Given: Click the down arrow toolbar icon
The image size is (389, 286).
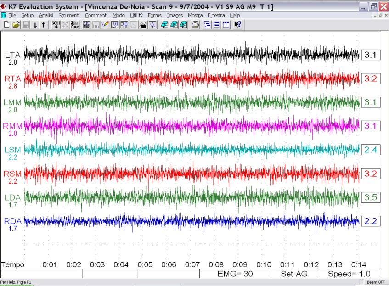Looking at the screenshot, I should point(35,25).
